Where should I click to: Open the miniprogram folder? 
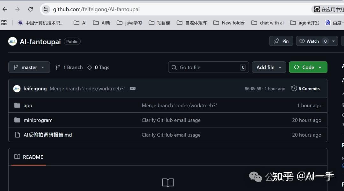click(x=38, y=120)
